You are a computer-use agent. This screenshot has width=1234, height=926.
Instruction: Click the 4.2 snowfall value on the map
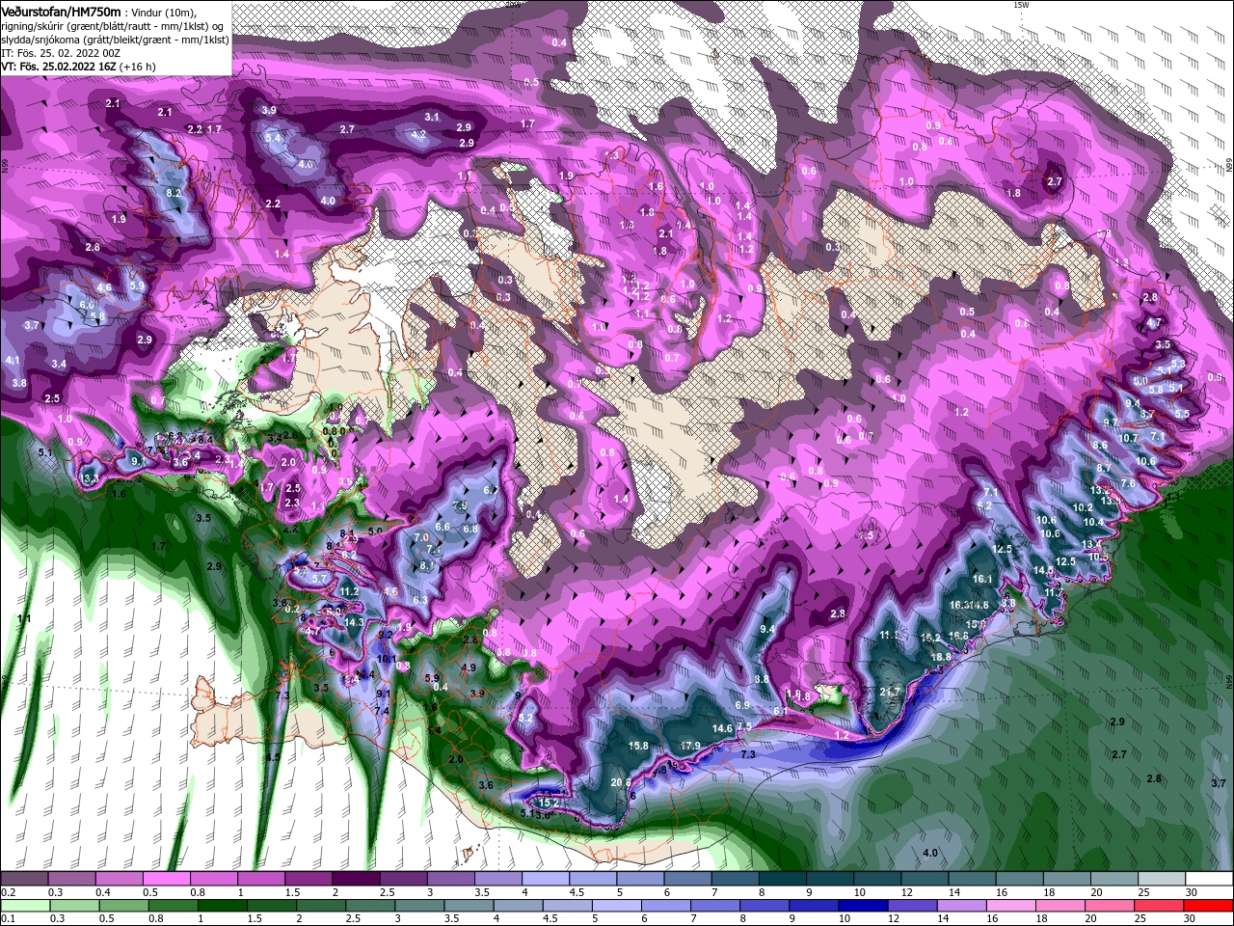click(418, 135)
